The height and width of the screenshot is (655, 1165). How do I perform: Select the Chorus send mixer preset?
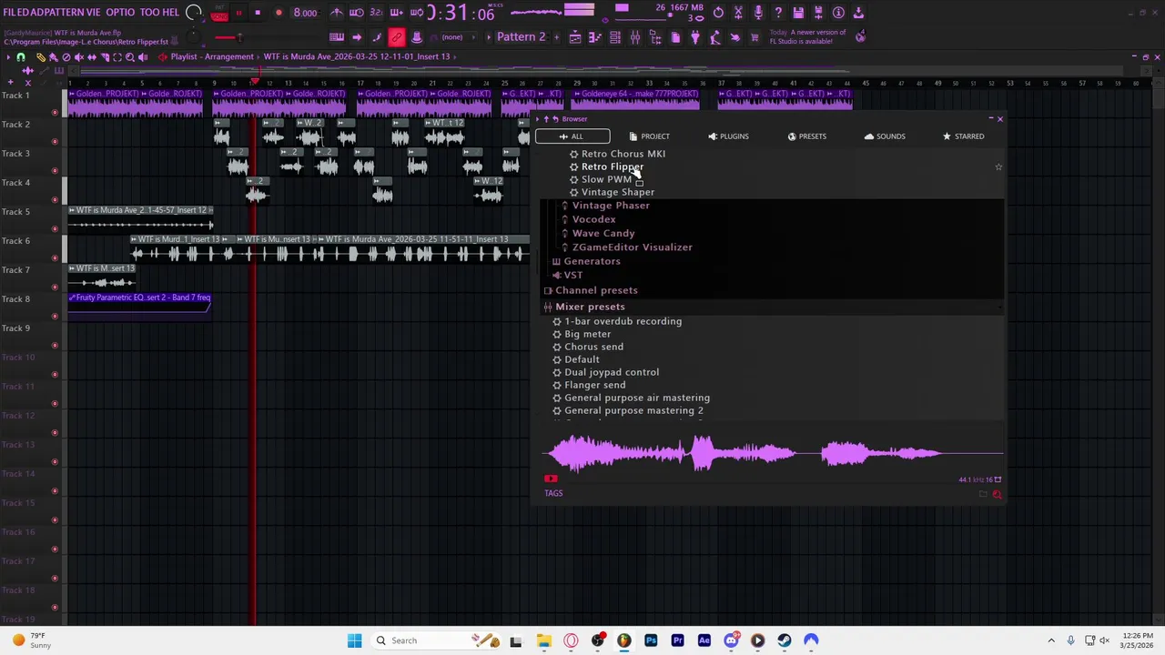click(593, 347)
